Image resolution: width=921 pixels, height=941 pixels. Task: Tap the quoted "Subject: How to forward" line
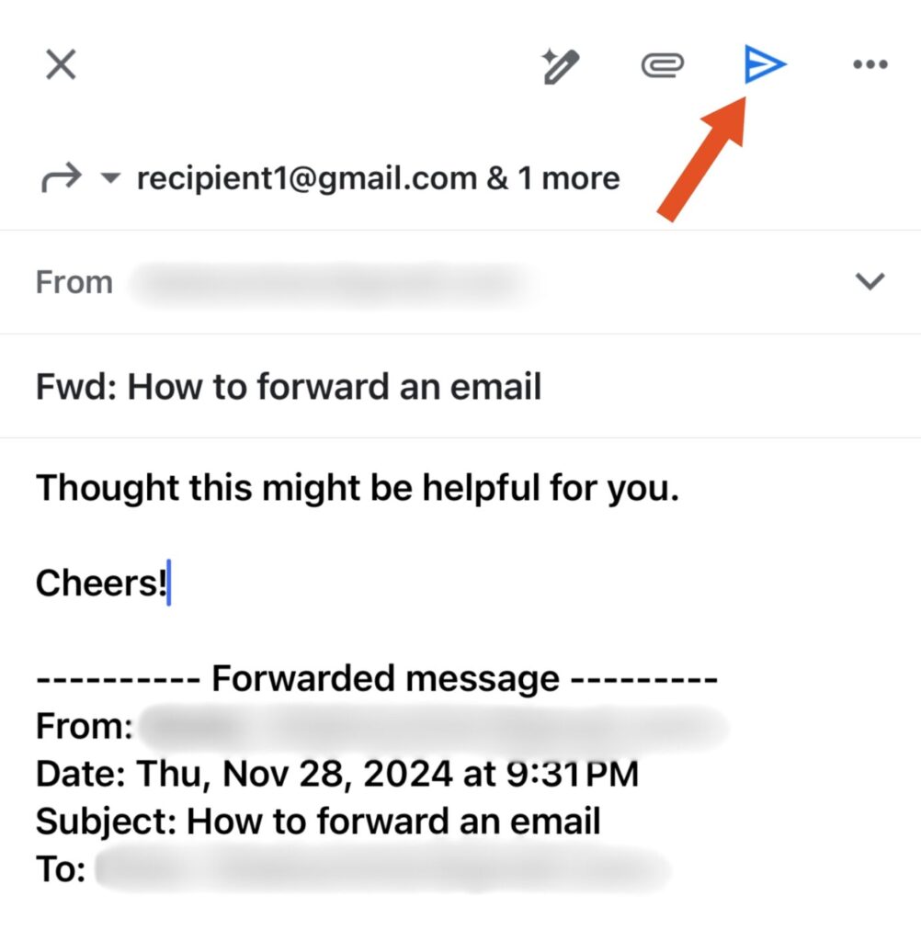[x=318, y=821]
